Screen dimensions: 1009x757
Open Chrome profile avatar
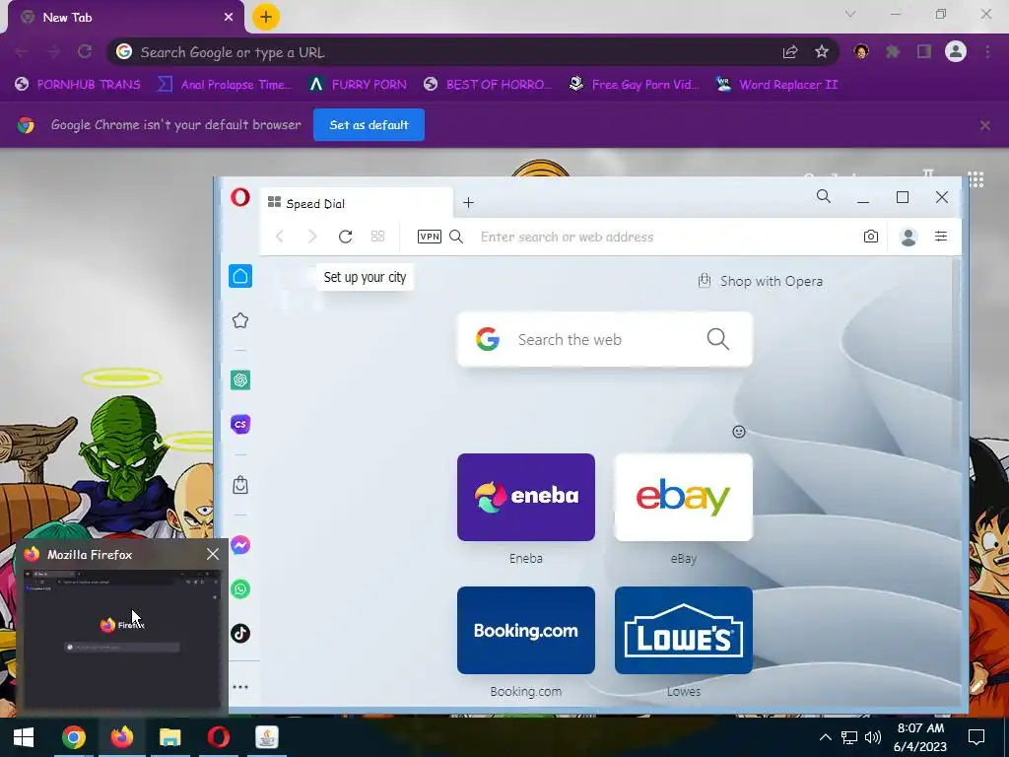[956, 51]
